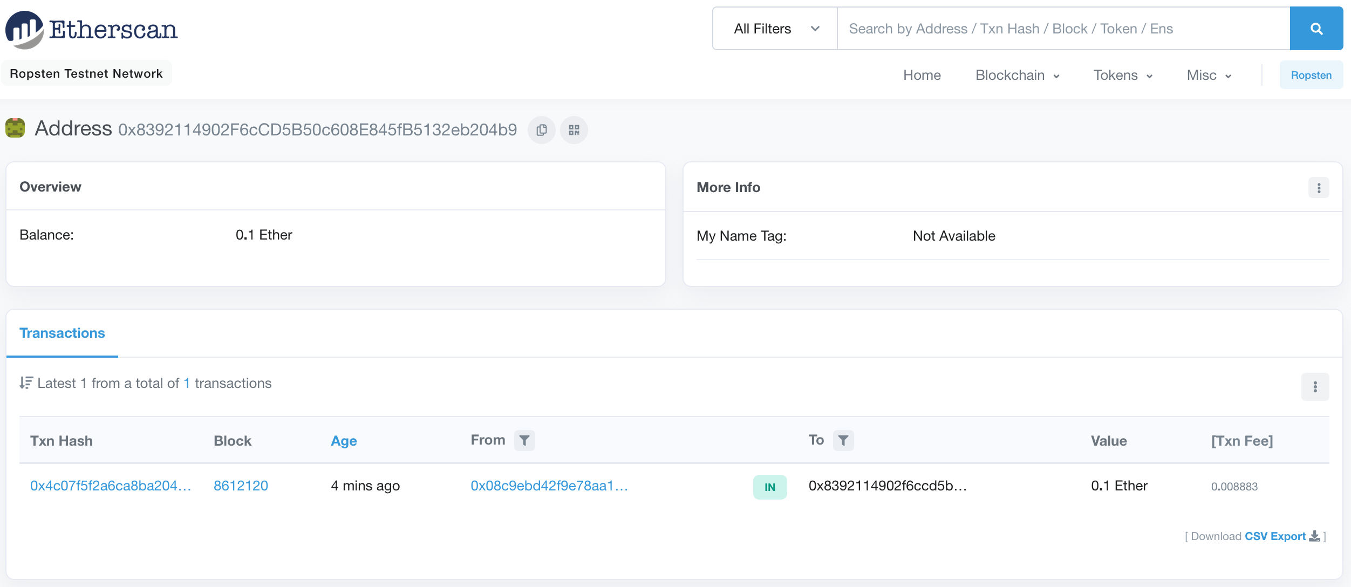Click the Ropsten network button
The height and width of the screenshot is (587, 1351).
coord(1311,75)
